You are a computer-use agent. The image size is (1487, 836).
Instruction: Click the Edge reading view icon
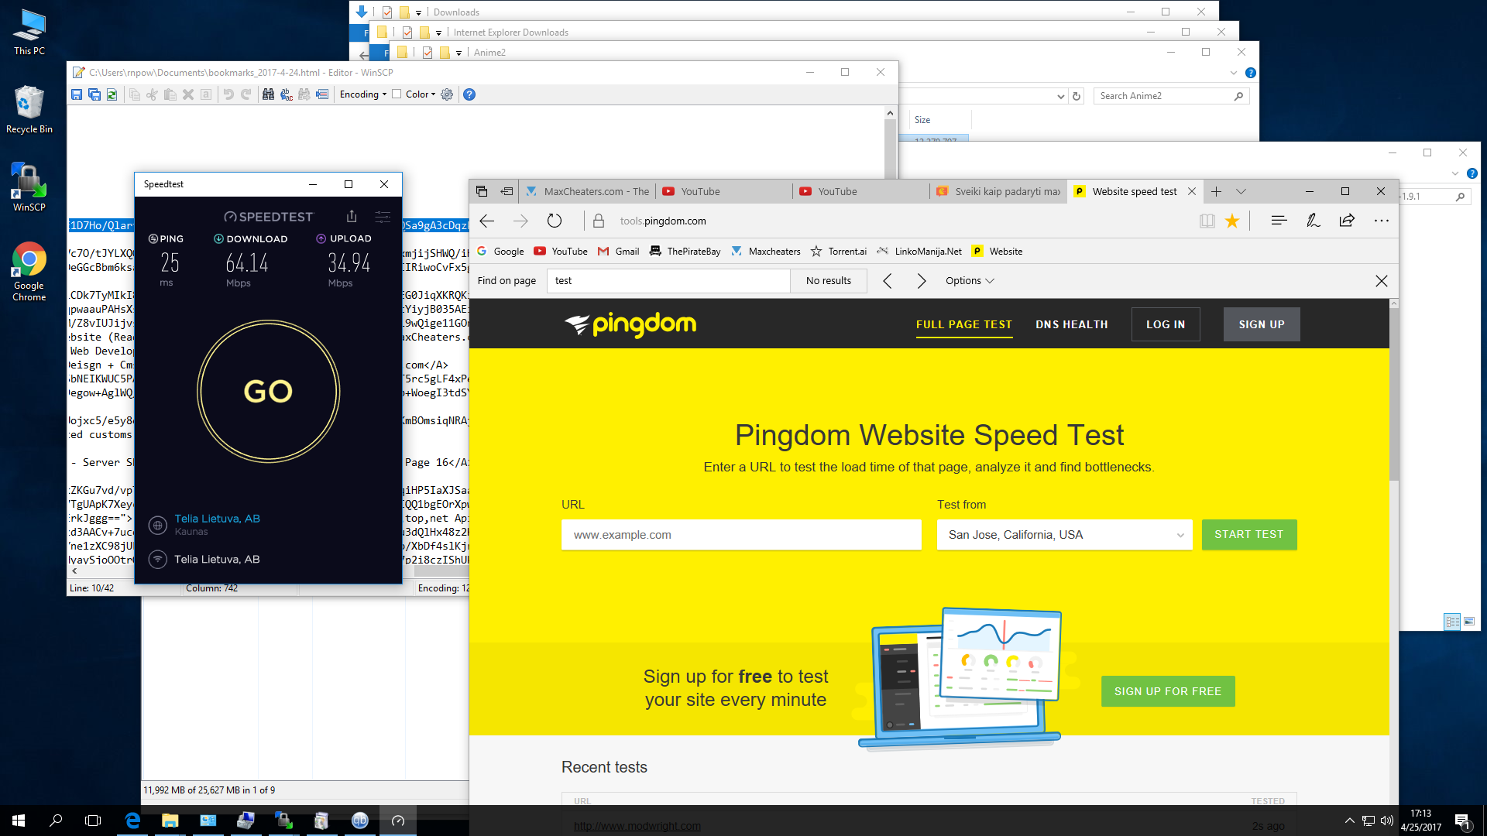(1207, 221)
